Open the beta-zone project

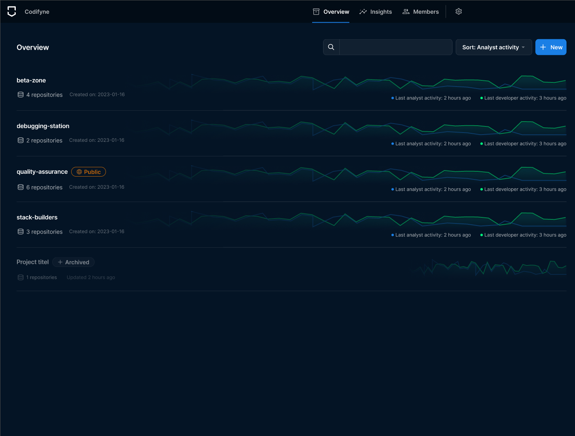tap(31, 80)
